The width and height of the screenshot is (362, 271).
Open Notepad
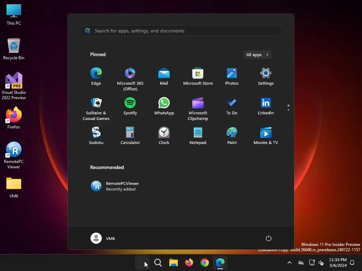(198, 136)
